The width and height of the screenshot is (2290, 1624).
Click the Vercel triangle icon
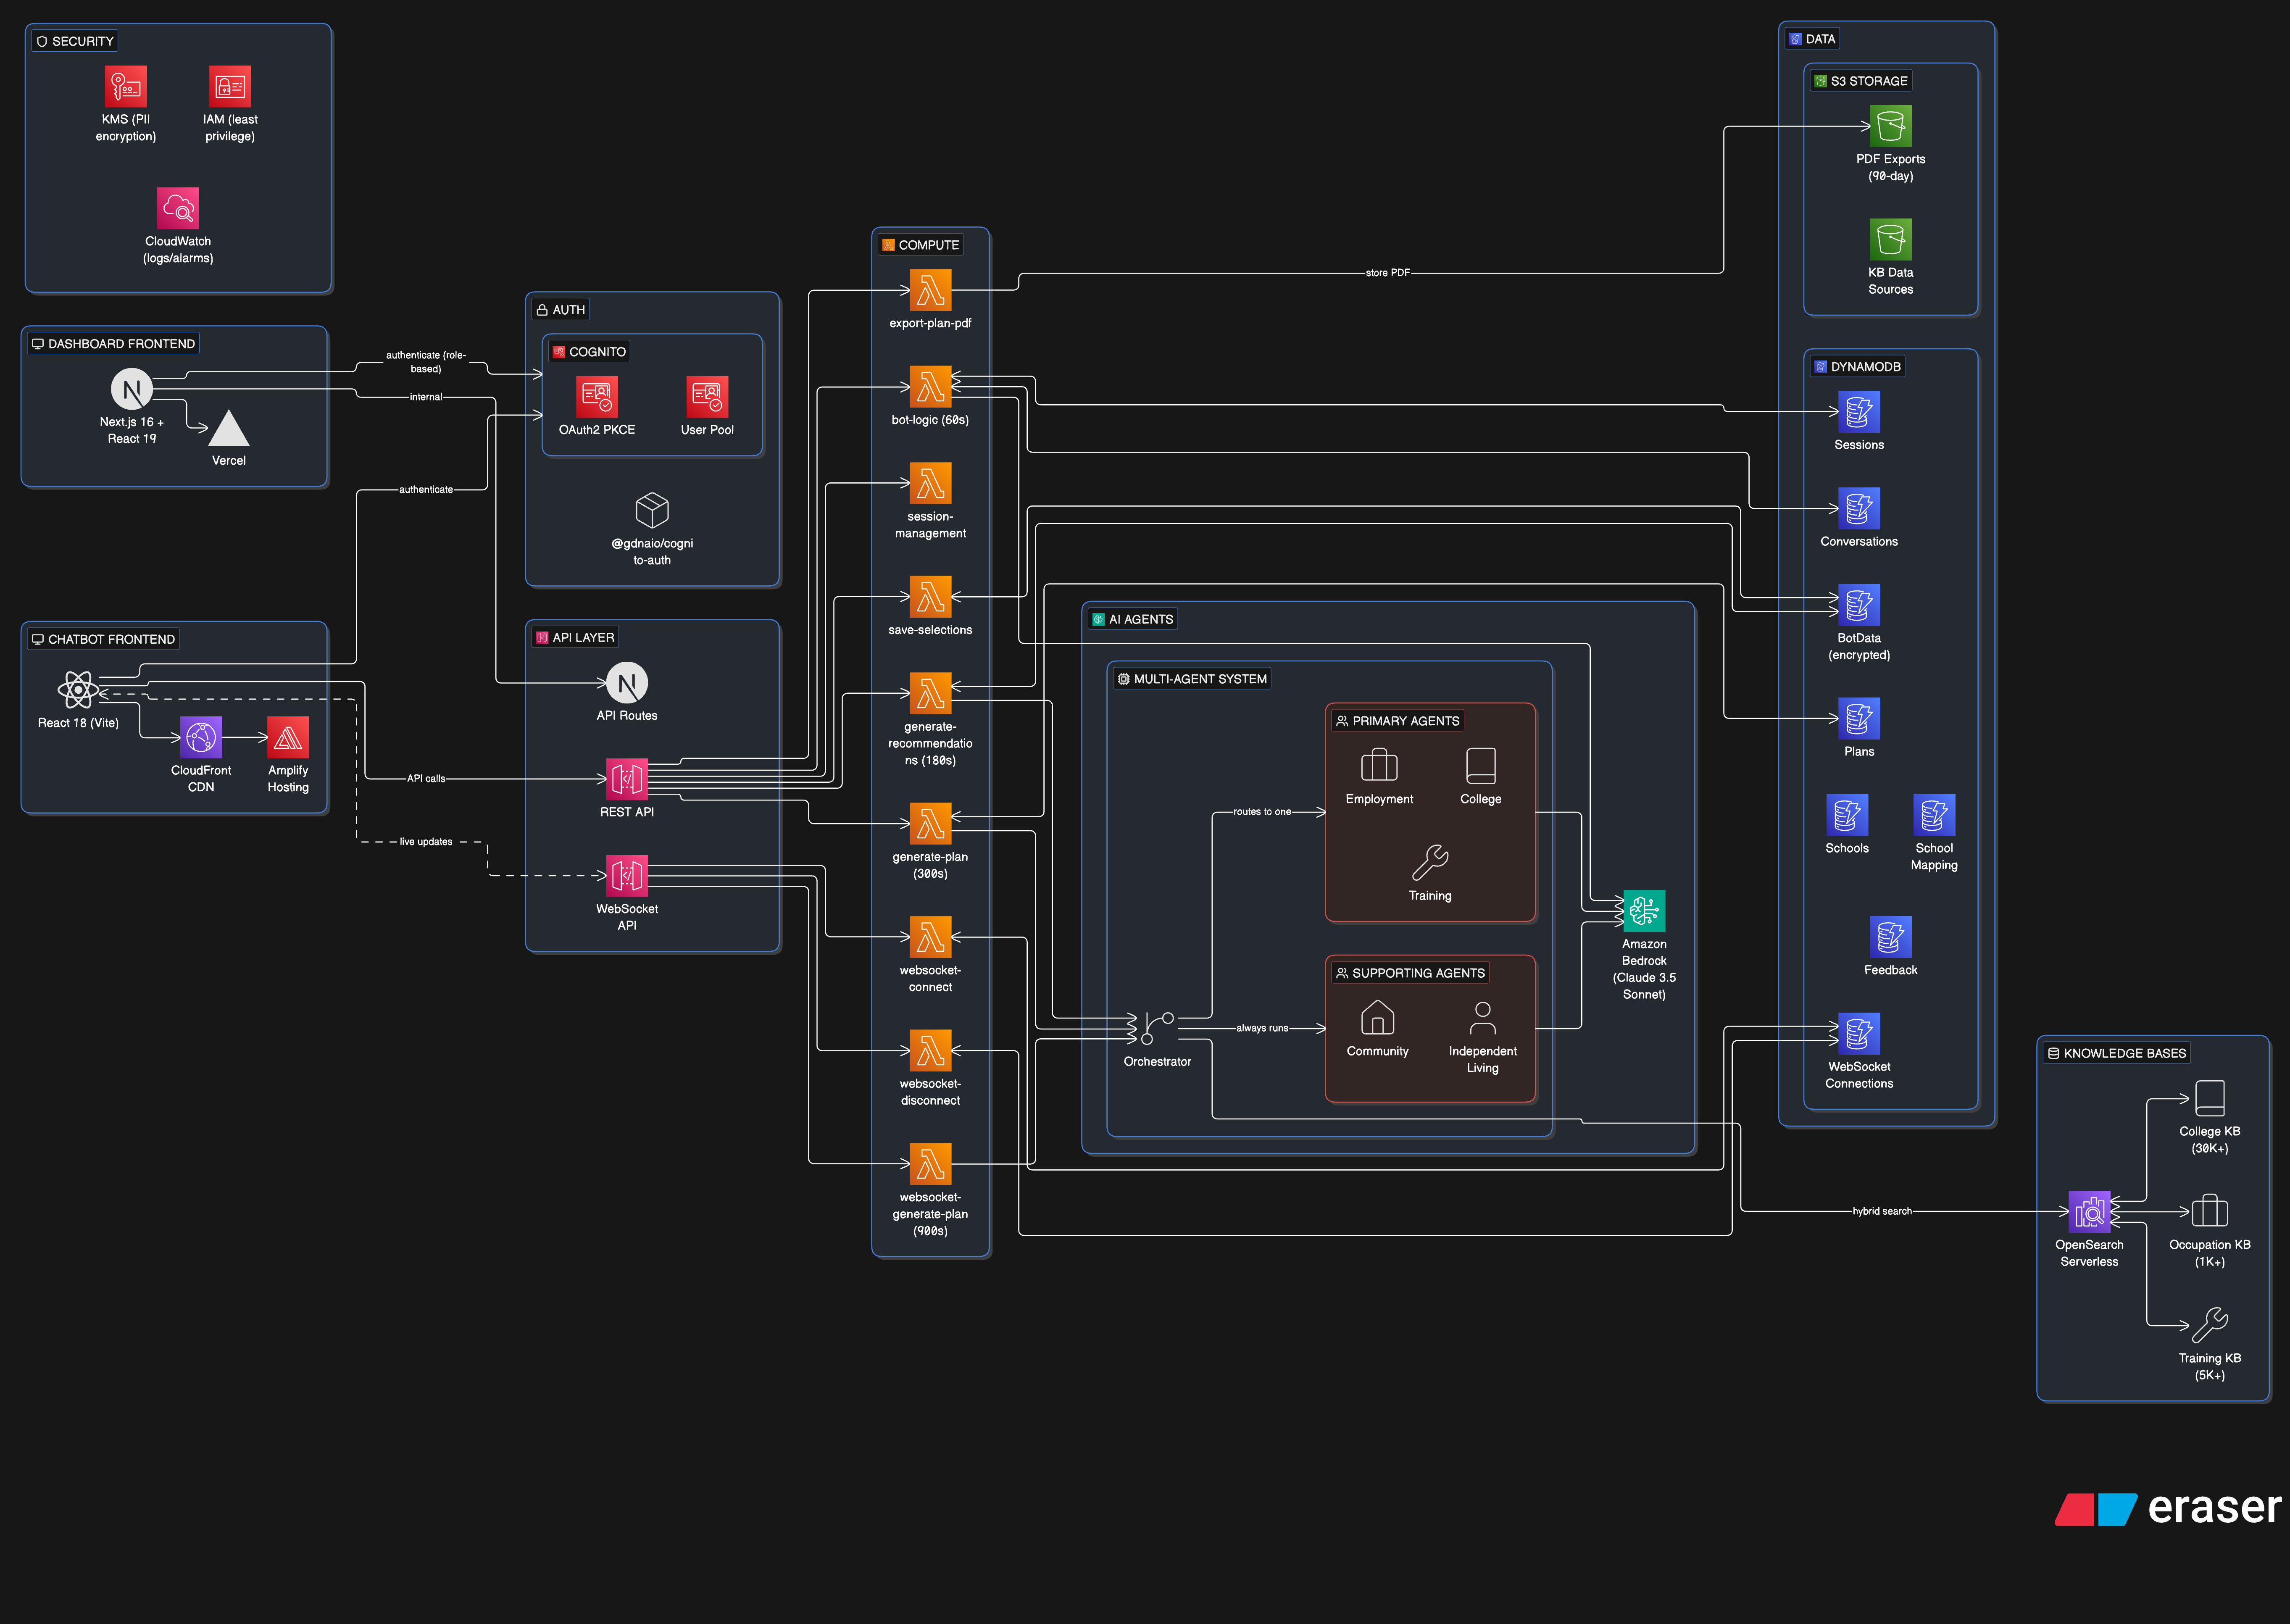229,428
